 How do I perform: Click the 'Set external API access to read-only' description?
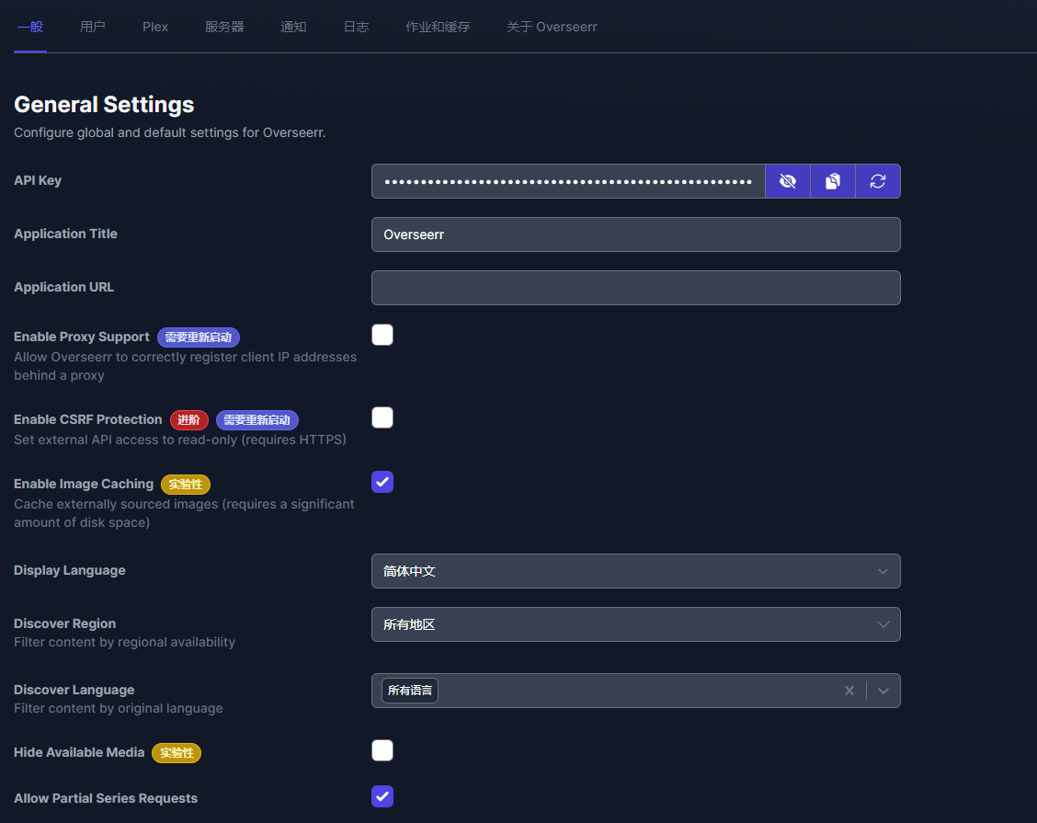pos(180,440)
